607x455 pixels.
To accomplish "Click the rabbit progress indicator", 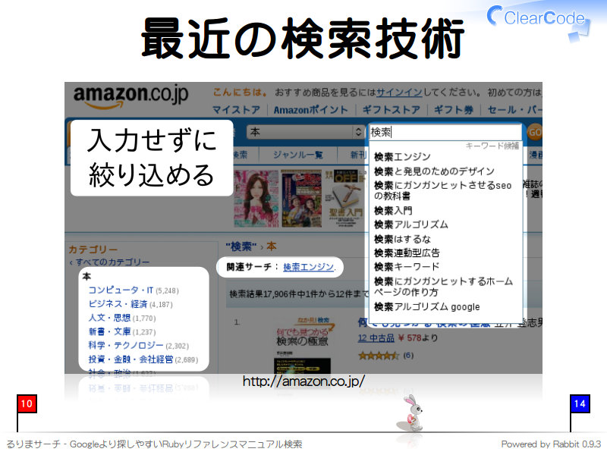I will click(x=411, y=413).
